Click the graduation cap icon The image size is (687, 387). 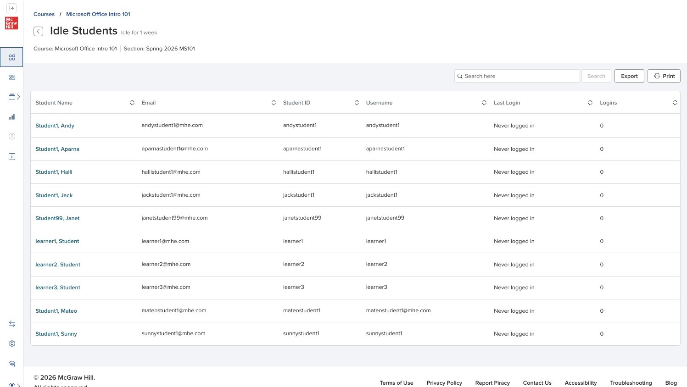tap(12, 364)
